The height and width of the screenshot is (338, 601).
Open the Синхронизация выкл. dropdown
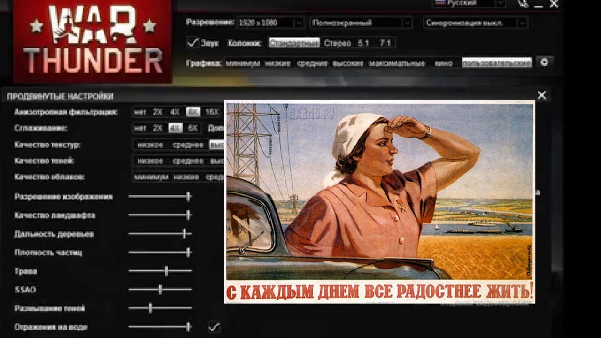(475, 23)
